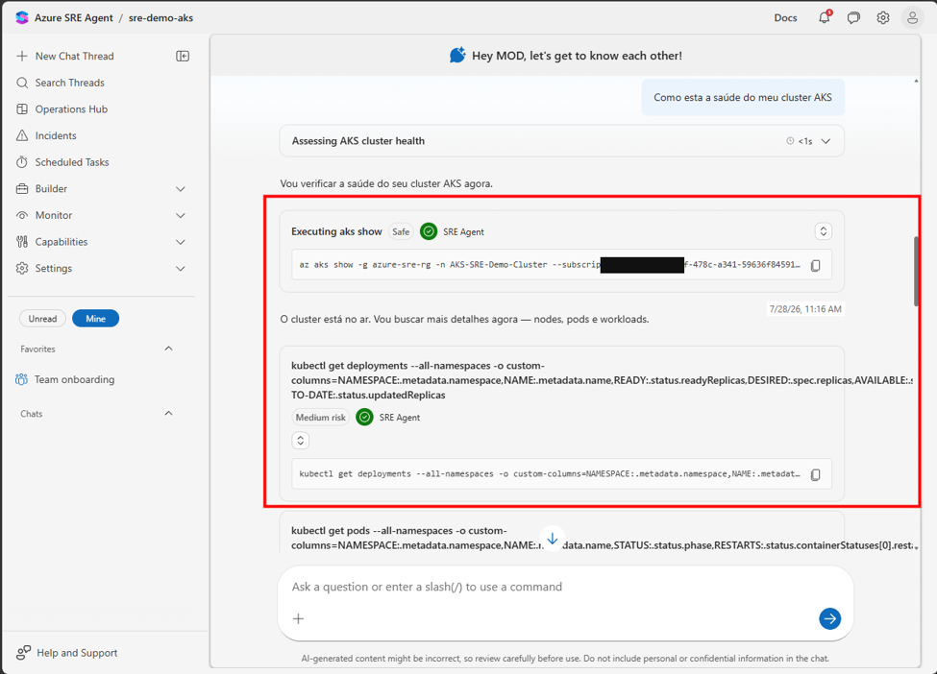937x674 pixels.
Task: Collapse the sidebar with the panel icon
Action: [x=183, y=56]
